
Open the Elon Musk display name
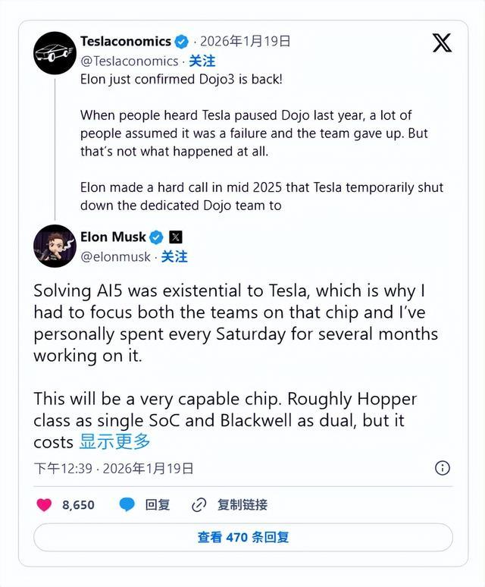coord(113,237)
